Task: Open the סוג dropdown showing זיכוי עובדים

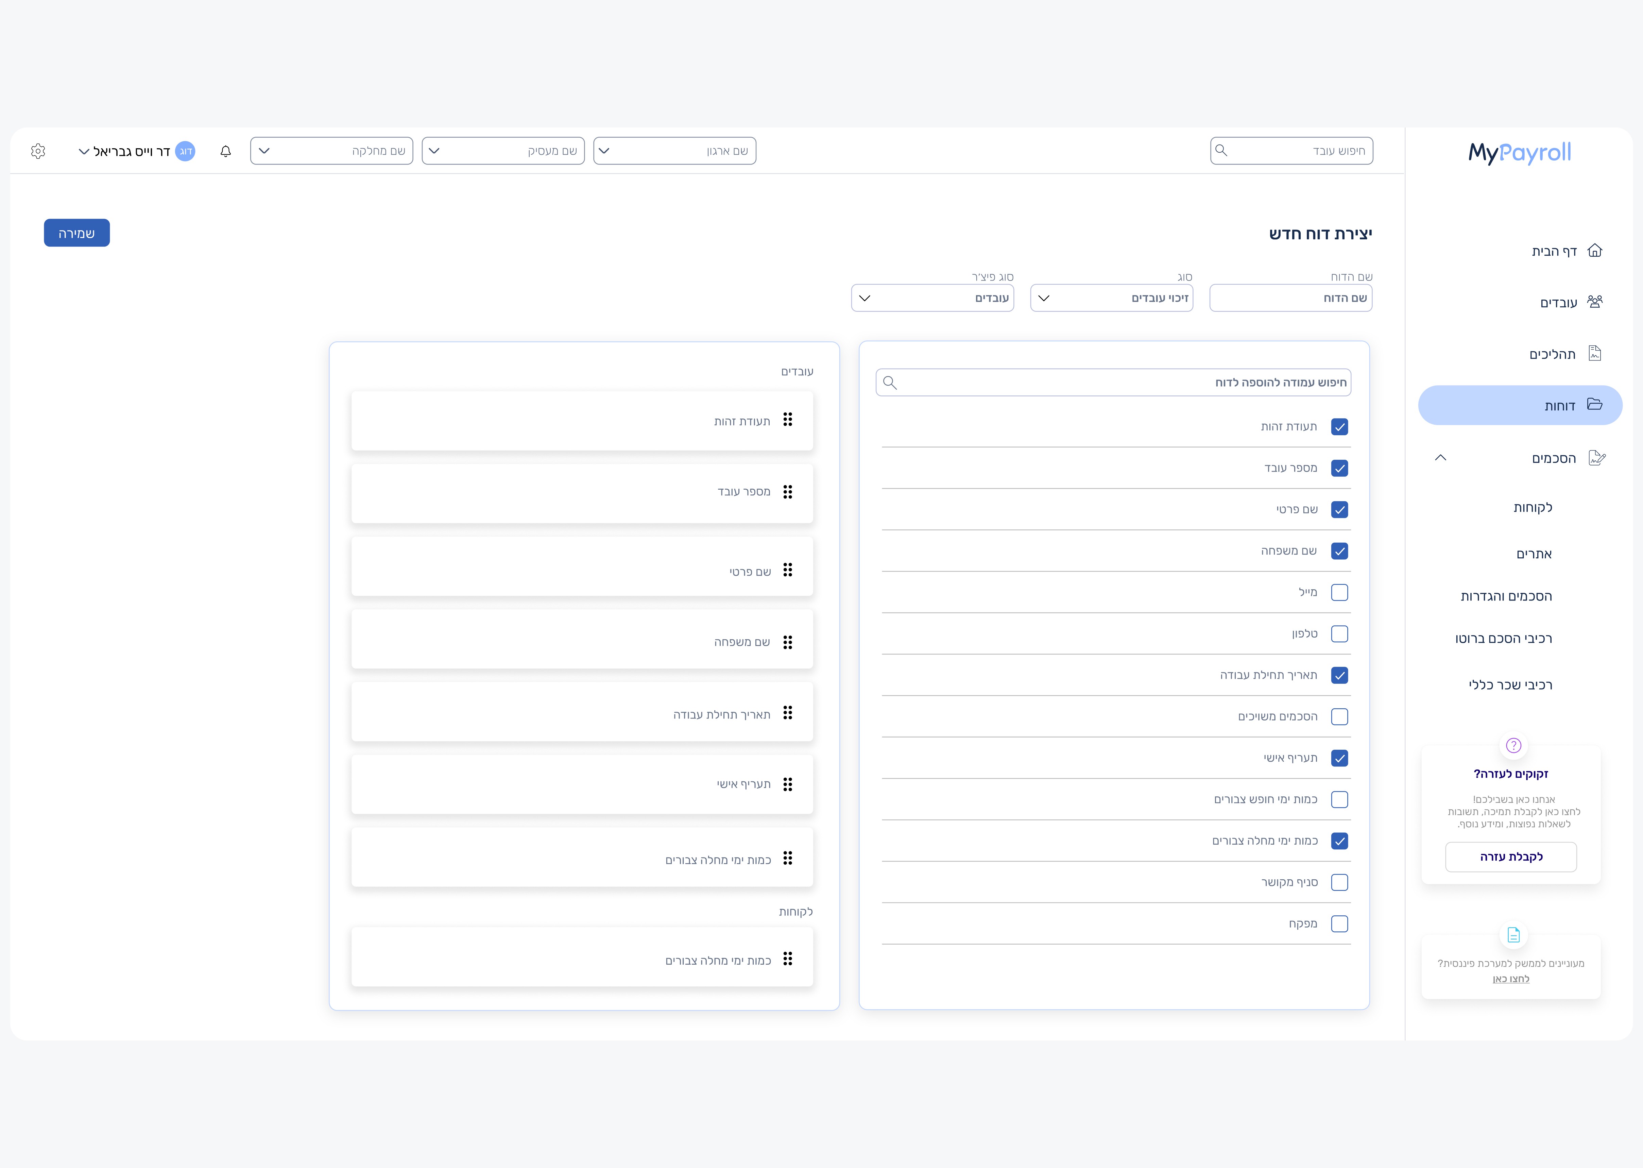Action: tap(1112, 298)
